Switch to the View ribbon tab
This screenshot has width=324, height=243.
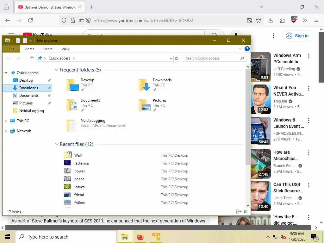[65, 49]
